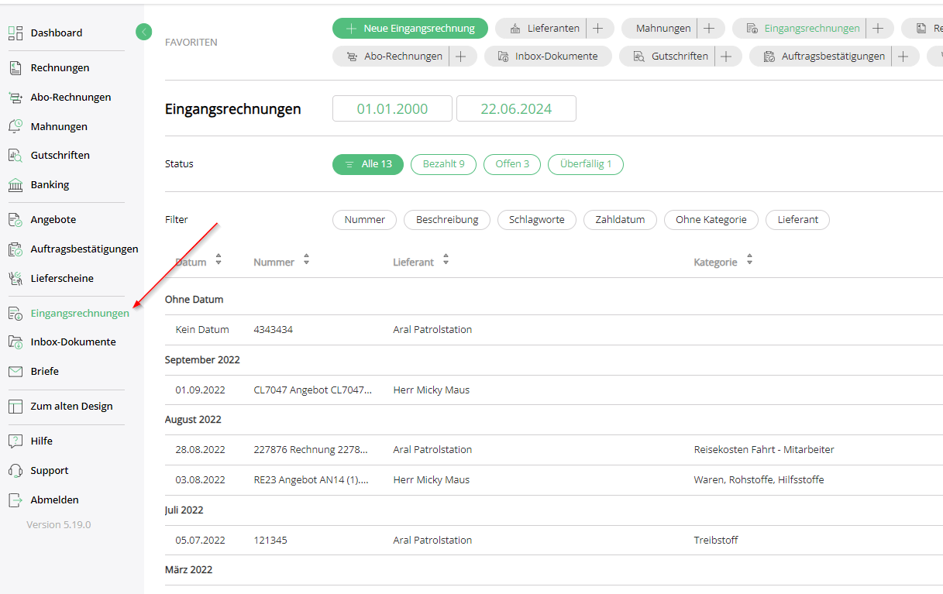Viewport: 943px width, 594px height.
Task: Toggle the Schlagworte filter chip
Action: click(537, 220)
